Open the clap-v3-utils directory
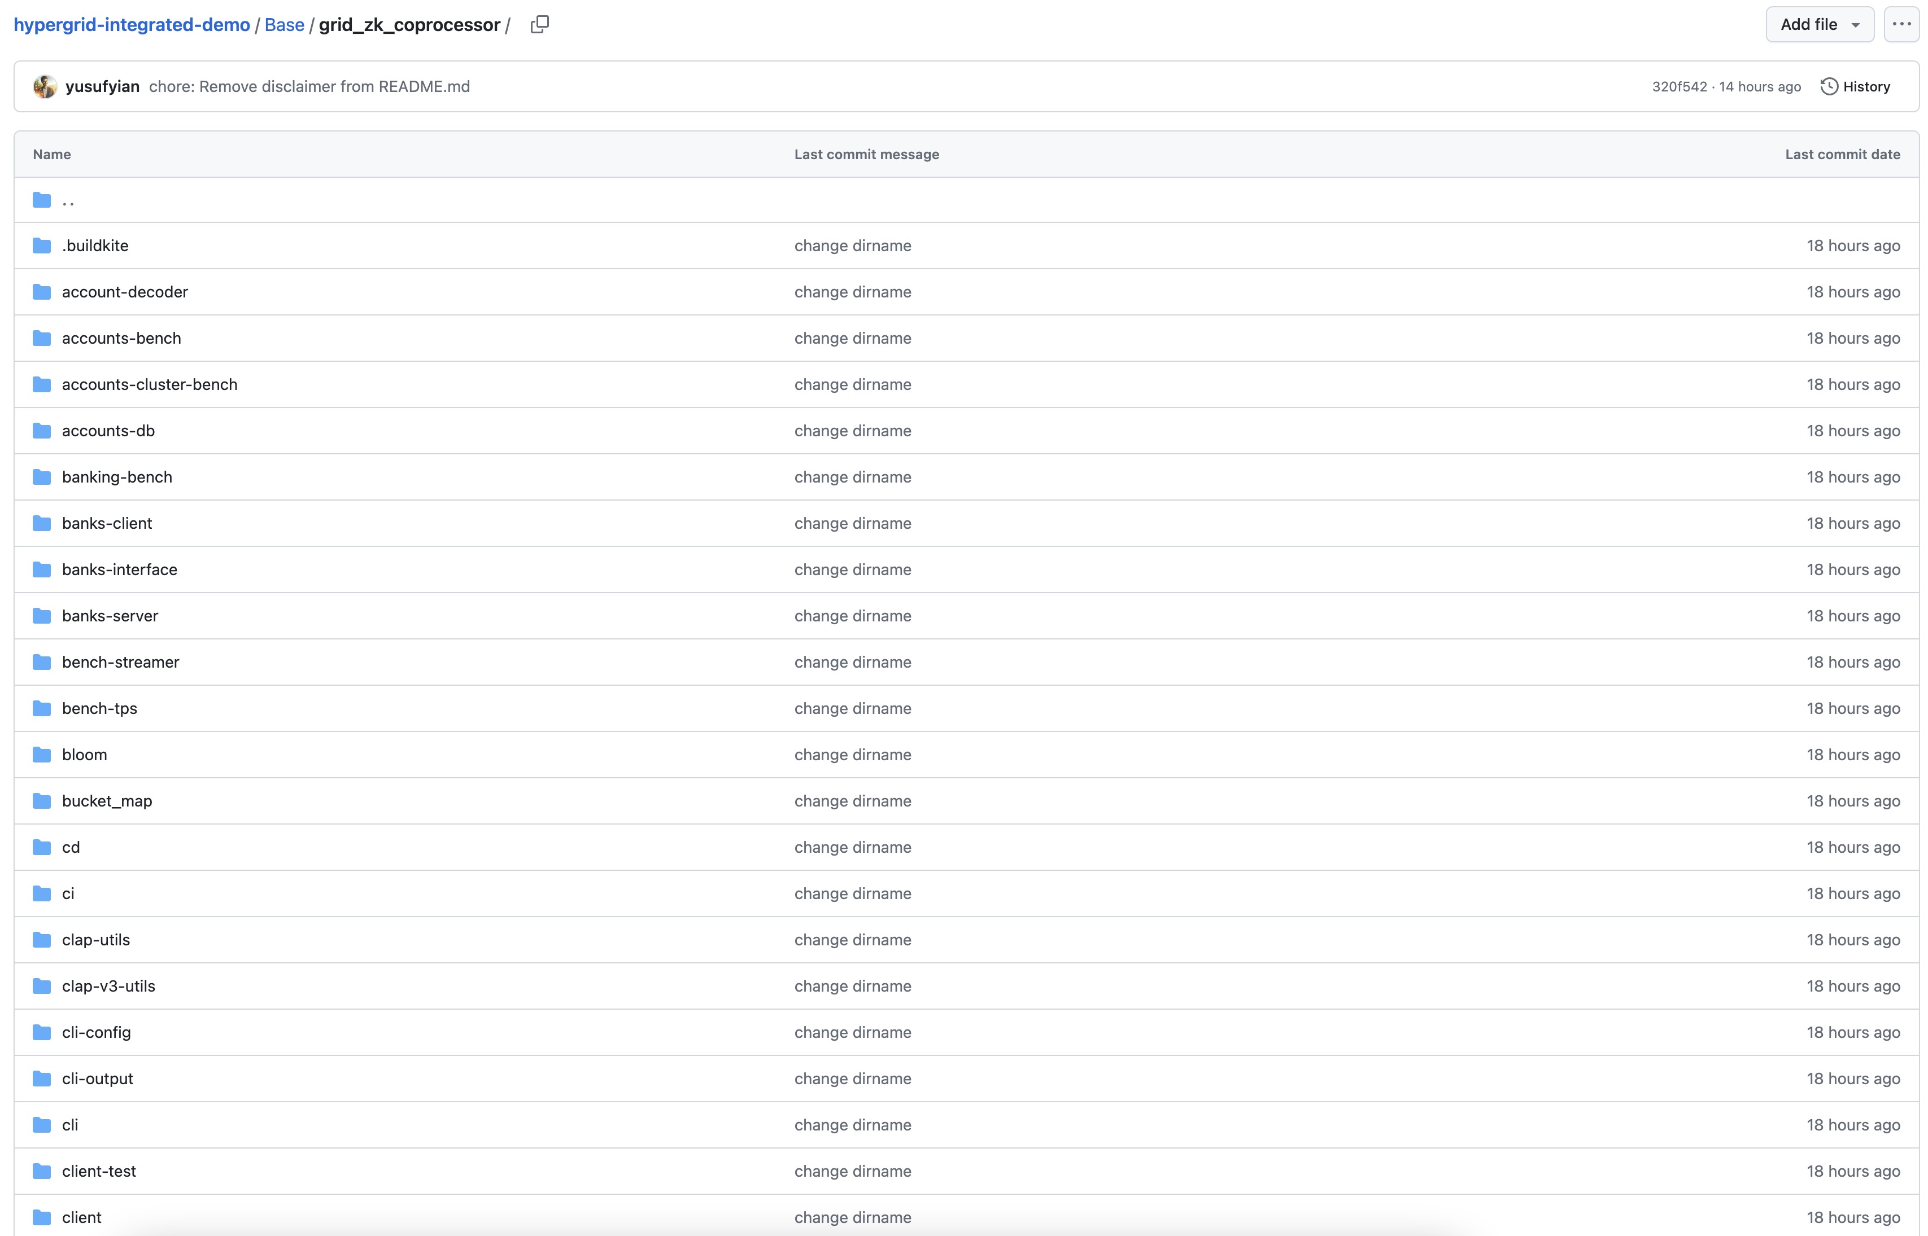Viewport: 1928px width, 1236px height. coord(108,987)
